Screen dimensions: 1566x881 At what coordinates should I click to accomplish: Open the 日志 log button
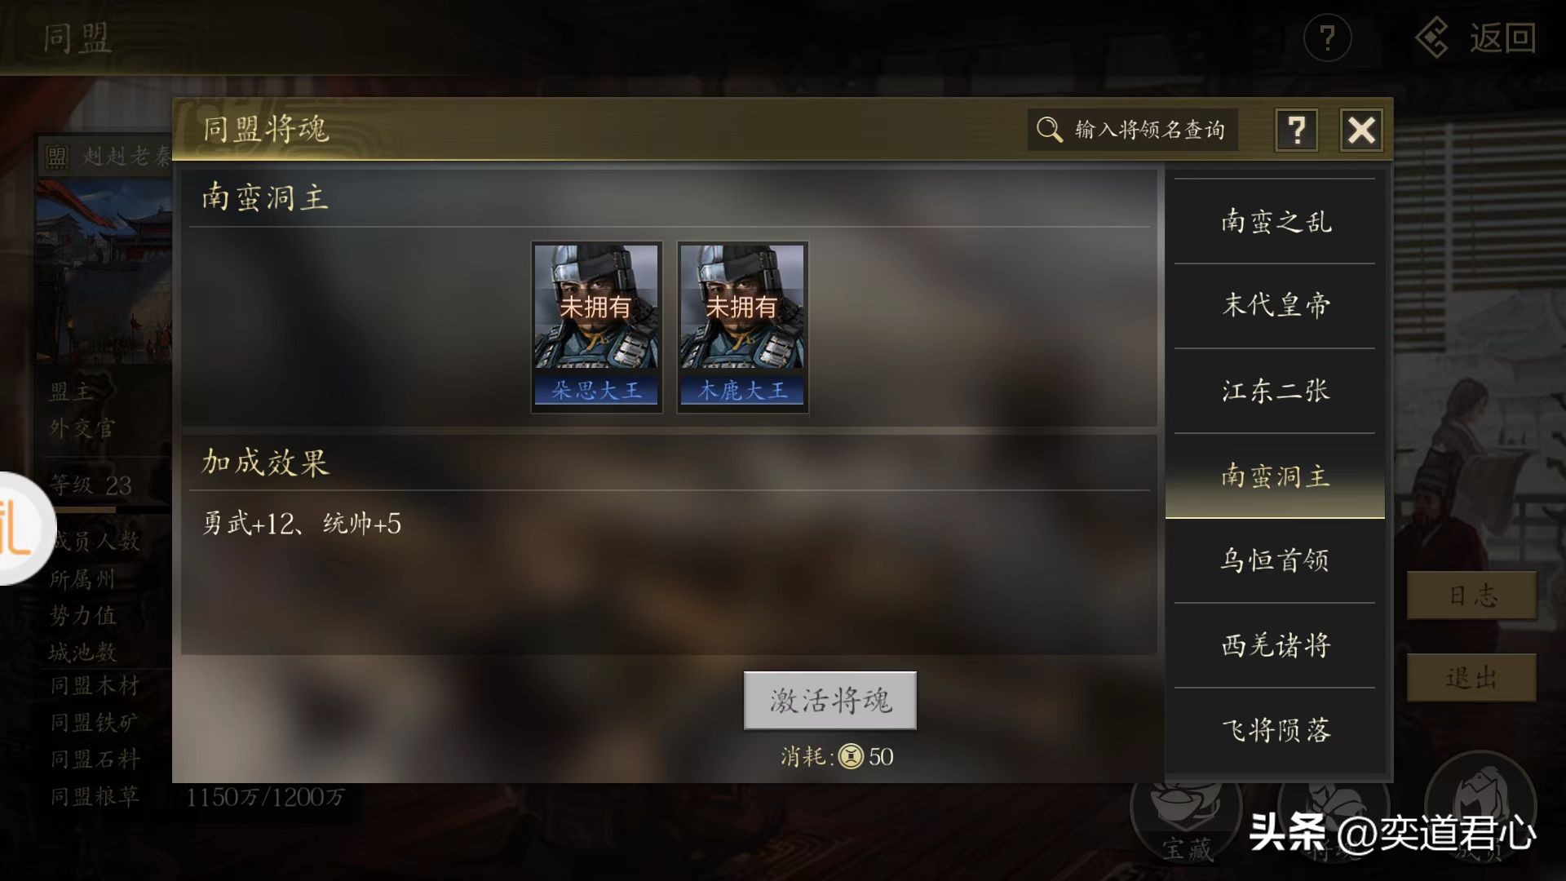[x=1472, y=595]
